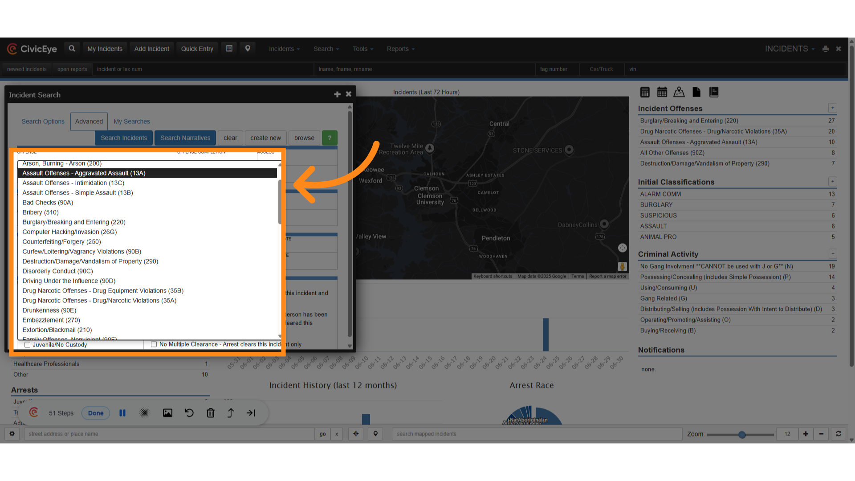Click the location pin icon in the bottom bar

click(x=375, y=434)
